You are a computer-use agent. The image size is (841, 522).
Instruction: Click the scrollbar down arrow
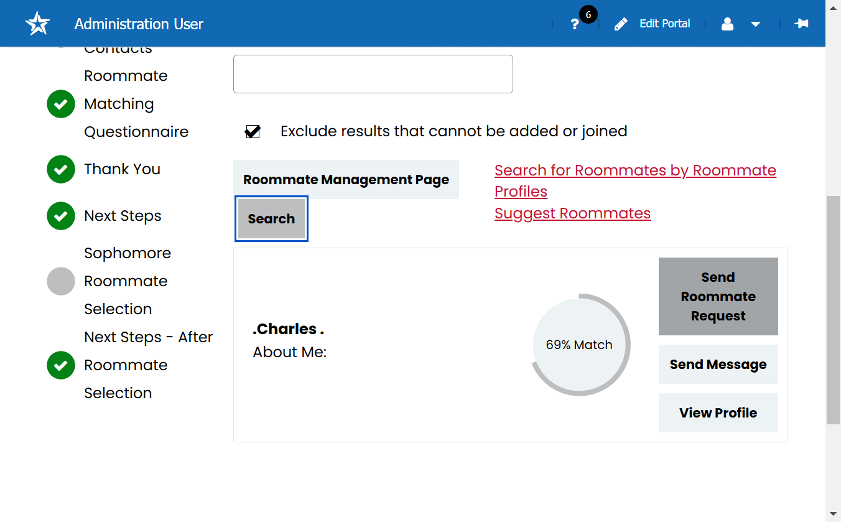[833, 515]
